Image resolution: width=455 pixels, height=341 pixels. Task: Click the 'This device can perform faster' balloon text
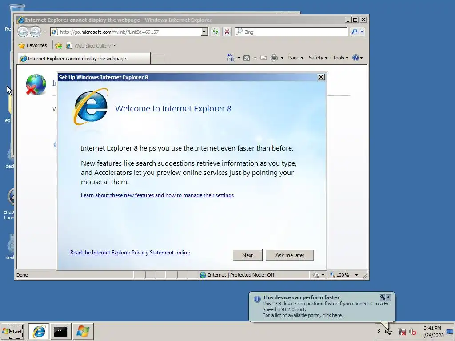point(301,297)
